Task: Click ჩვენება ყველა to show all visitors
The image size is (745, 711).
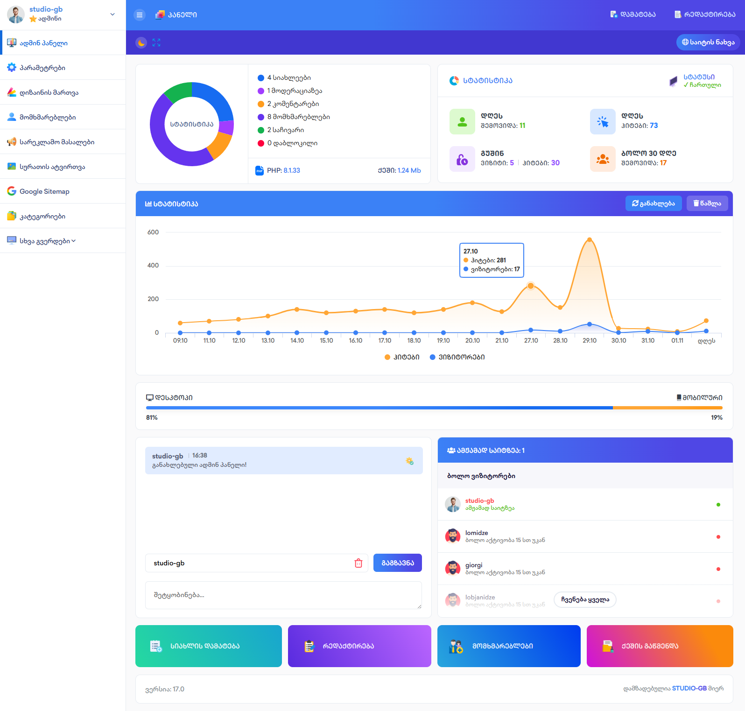Action: (x=584, y=599)
